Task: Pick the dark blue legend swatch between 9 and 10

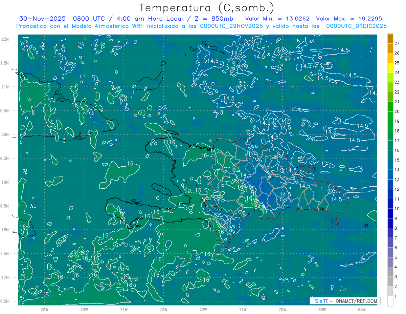Action: 390,214
